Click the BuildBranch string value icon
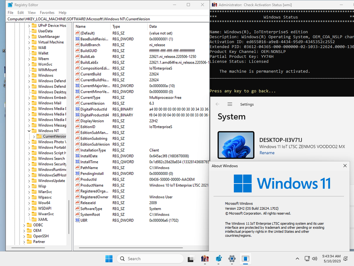 pos(77,45)
